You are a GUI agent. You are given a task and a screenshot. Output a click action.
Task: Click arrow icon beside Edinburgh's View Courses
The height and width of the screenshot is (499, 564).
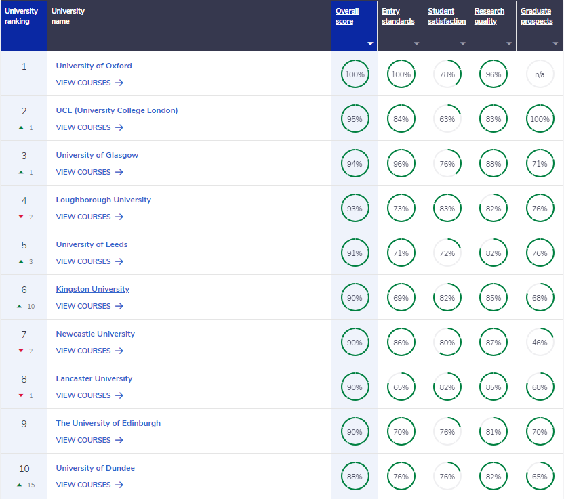(x=119, y=440)
